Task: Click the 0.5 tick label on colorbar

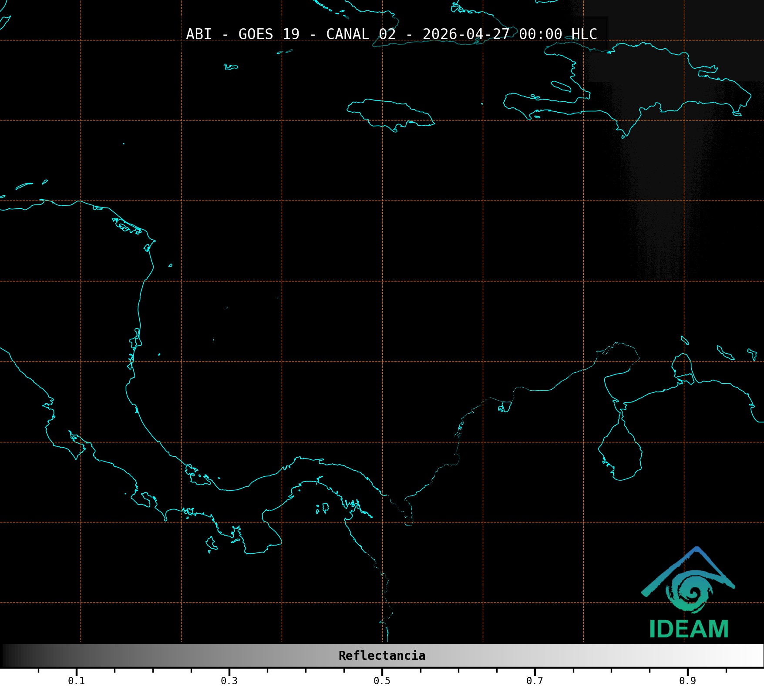Action: click(x=382, y=681)
